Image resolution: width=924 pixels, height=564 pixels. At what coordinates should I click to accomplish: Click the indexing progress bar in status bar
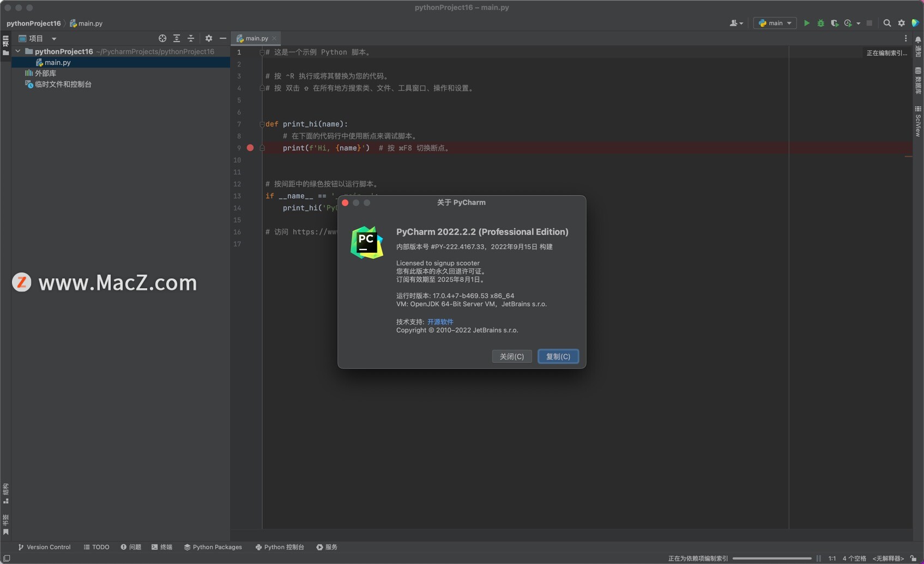(772, 559)
